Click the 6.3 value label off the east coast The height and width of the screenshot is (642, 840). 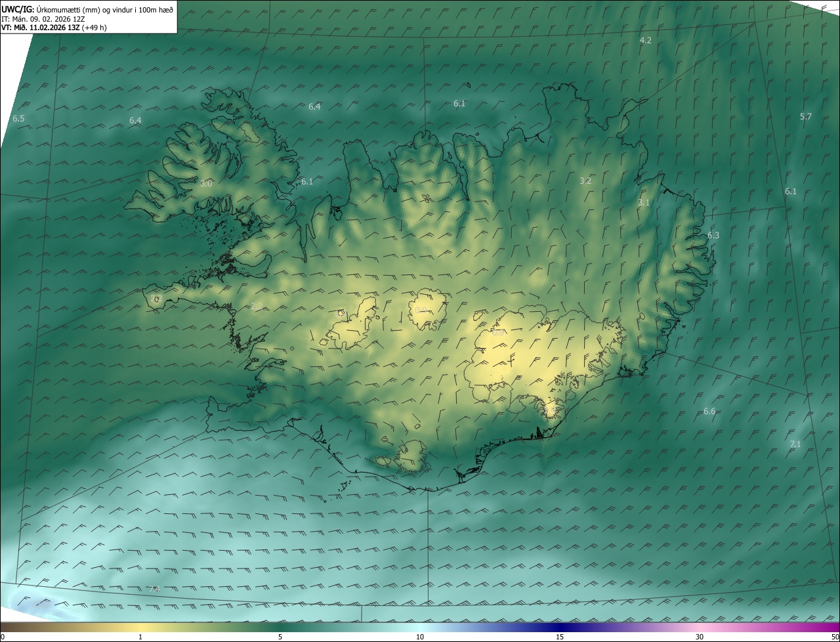click(x=713, y=236)
